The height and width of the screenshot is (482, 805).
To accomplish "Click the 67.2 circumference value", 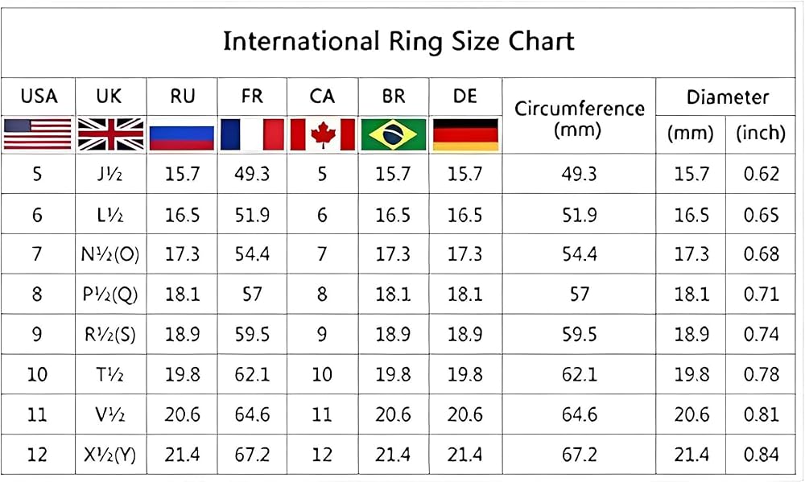I will 579,455.
